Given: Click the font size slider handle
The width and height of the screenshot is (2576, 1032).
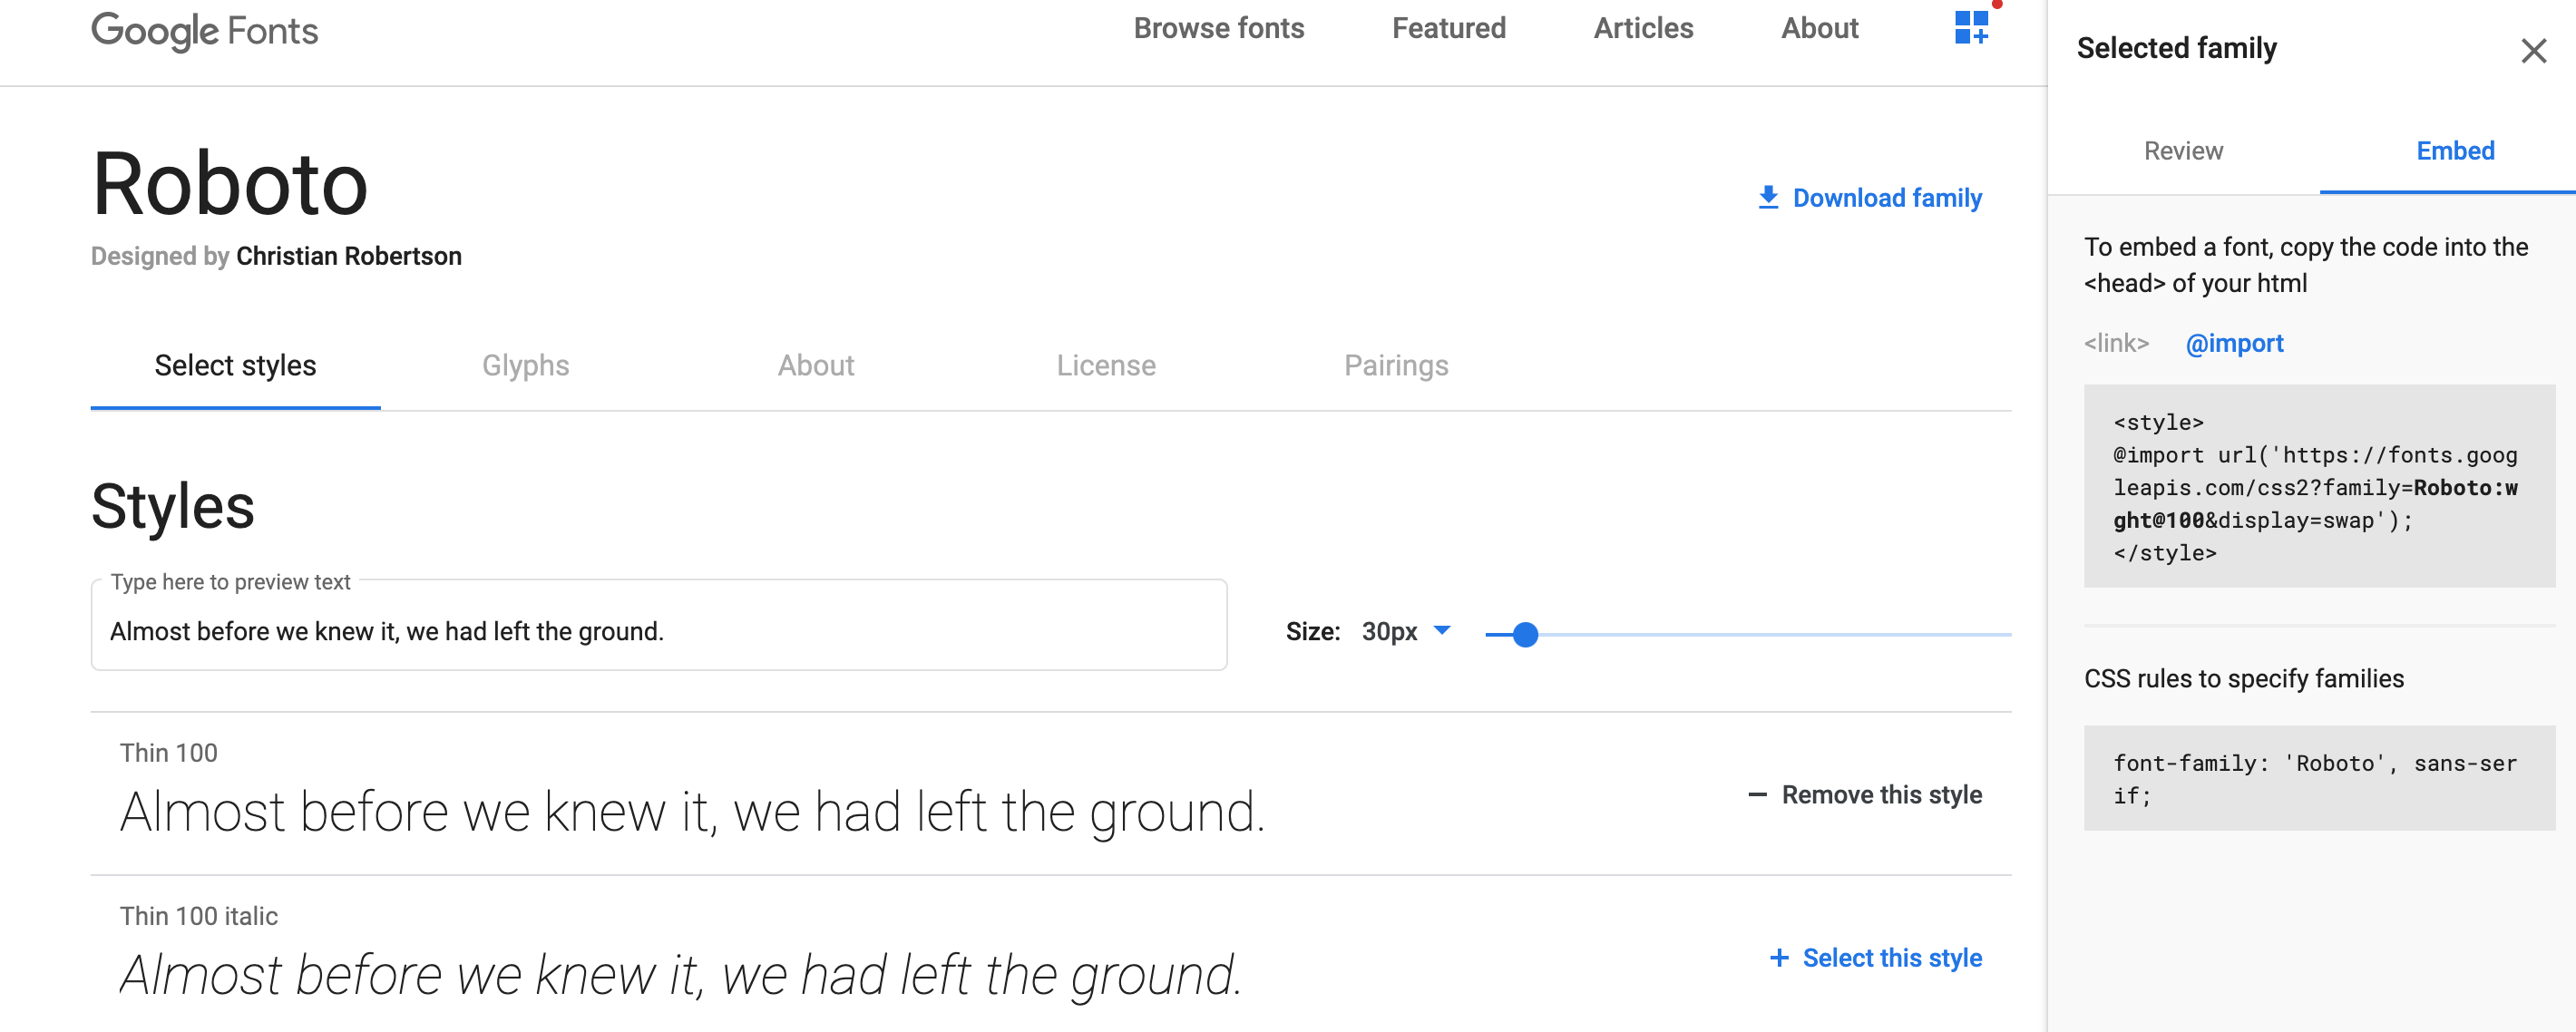Looking at the screenshot, I should tap(1525, 634).
